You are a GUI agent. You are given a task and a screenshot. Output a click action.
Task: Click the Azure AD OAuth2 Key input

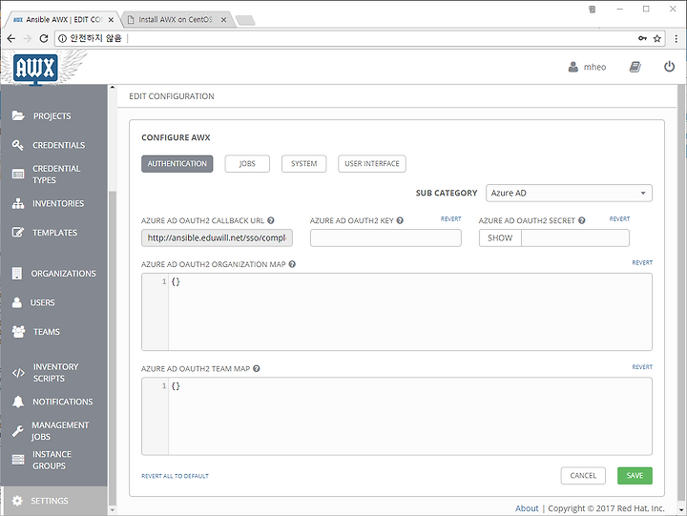point(385,237)
